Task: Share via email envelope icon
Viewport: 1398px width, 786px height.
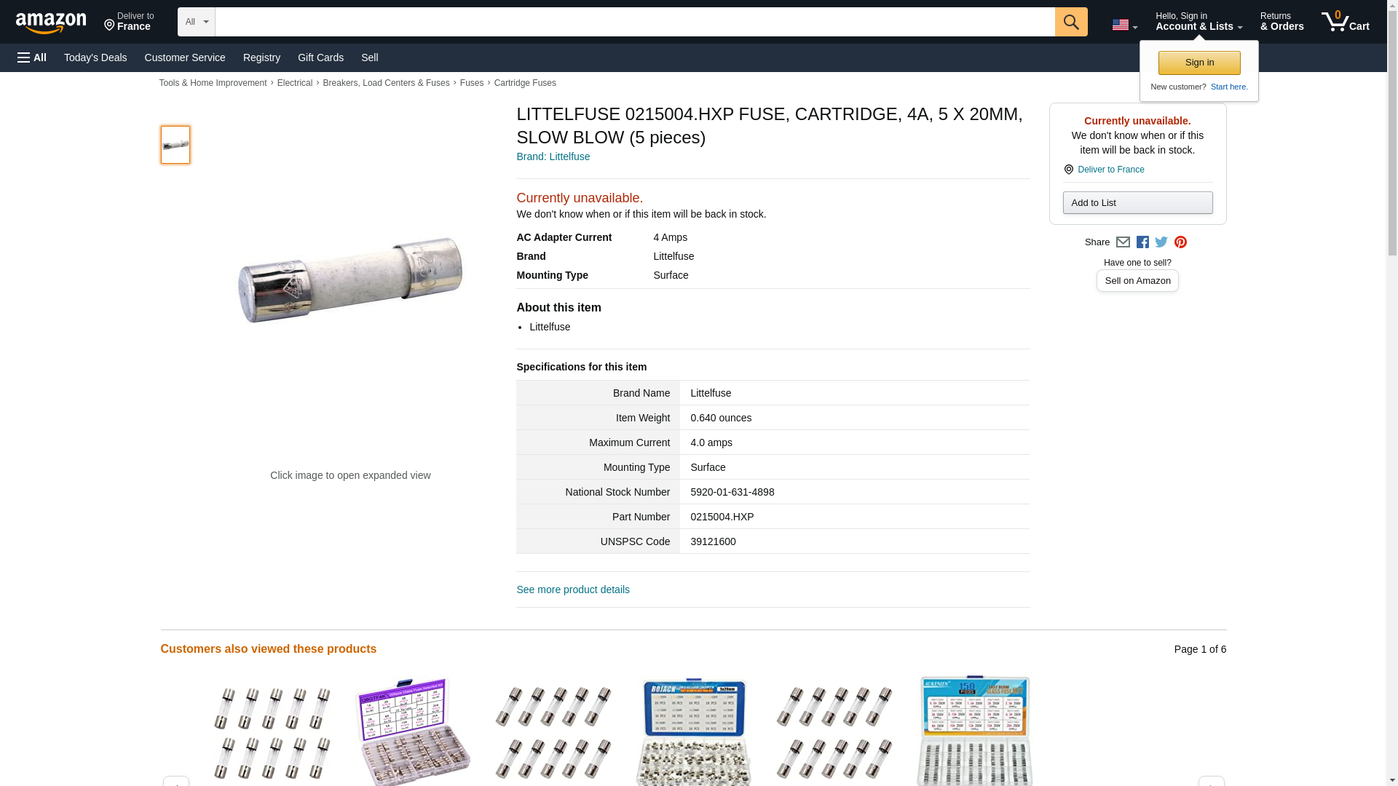Action: [1123, 242]
